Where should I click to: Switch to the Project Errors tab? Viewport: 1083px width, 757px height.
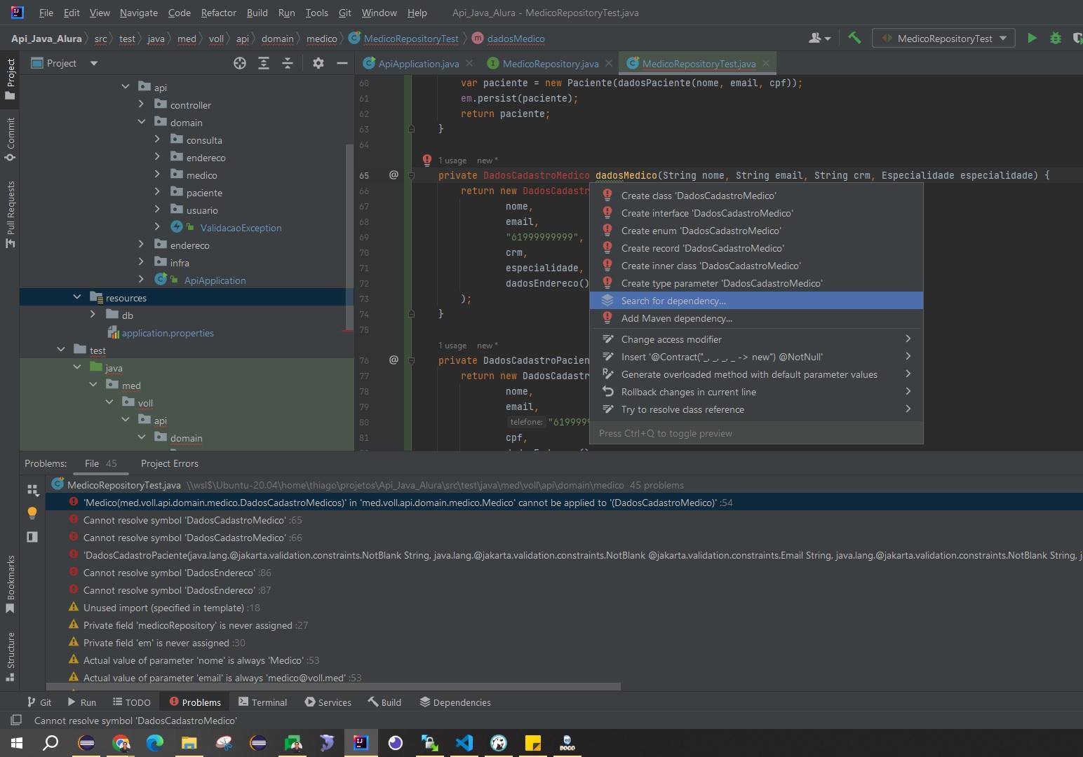coord(169,463)
